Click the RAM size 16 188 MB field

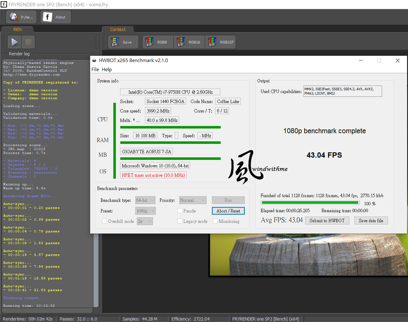click(x=145, y=136)
